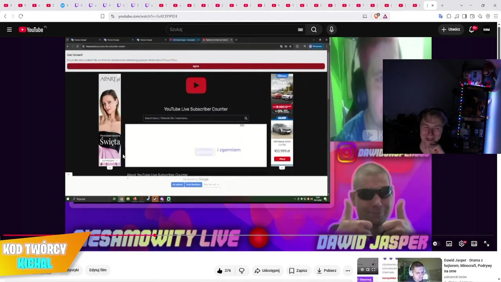The height and width of the screenshot is (282, 501).
Task: Open the Brave Playlist music note icon
Action: point(457,16)
